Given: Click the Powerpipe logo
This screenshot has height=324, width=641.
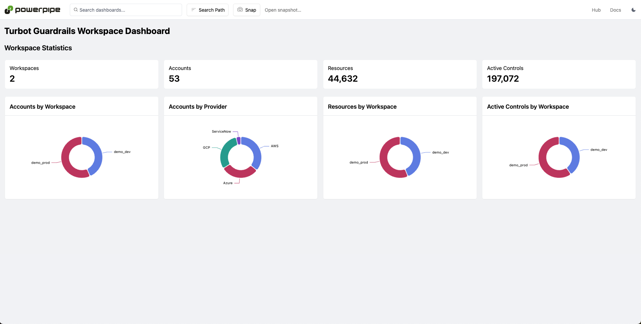Looking at the screenshot, I should click(32, 10).
